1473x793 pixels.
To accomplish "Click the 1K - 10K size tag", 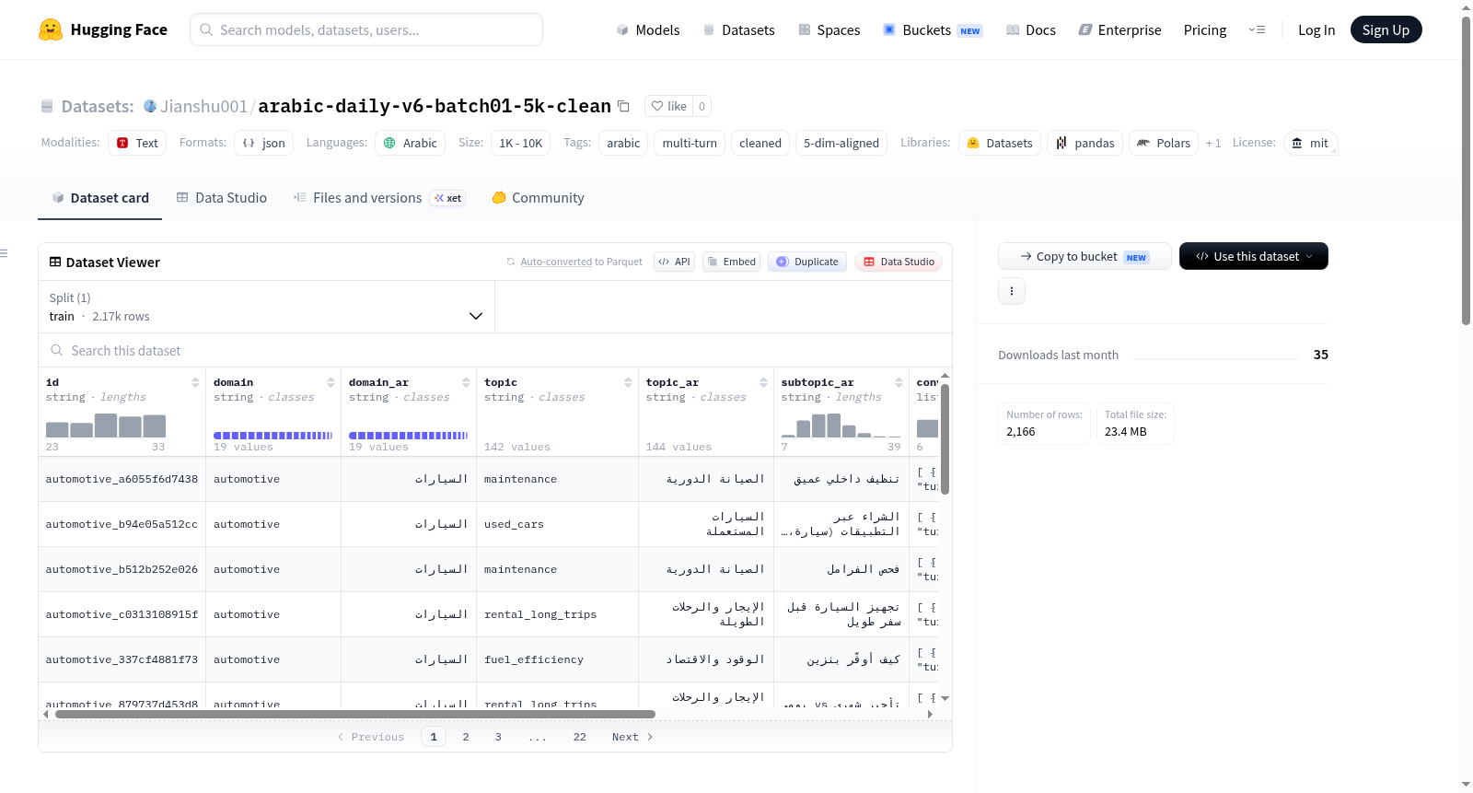I will [520, 143].
